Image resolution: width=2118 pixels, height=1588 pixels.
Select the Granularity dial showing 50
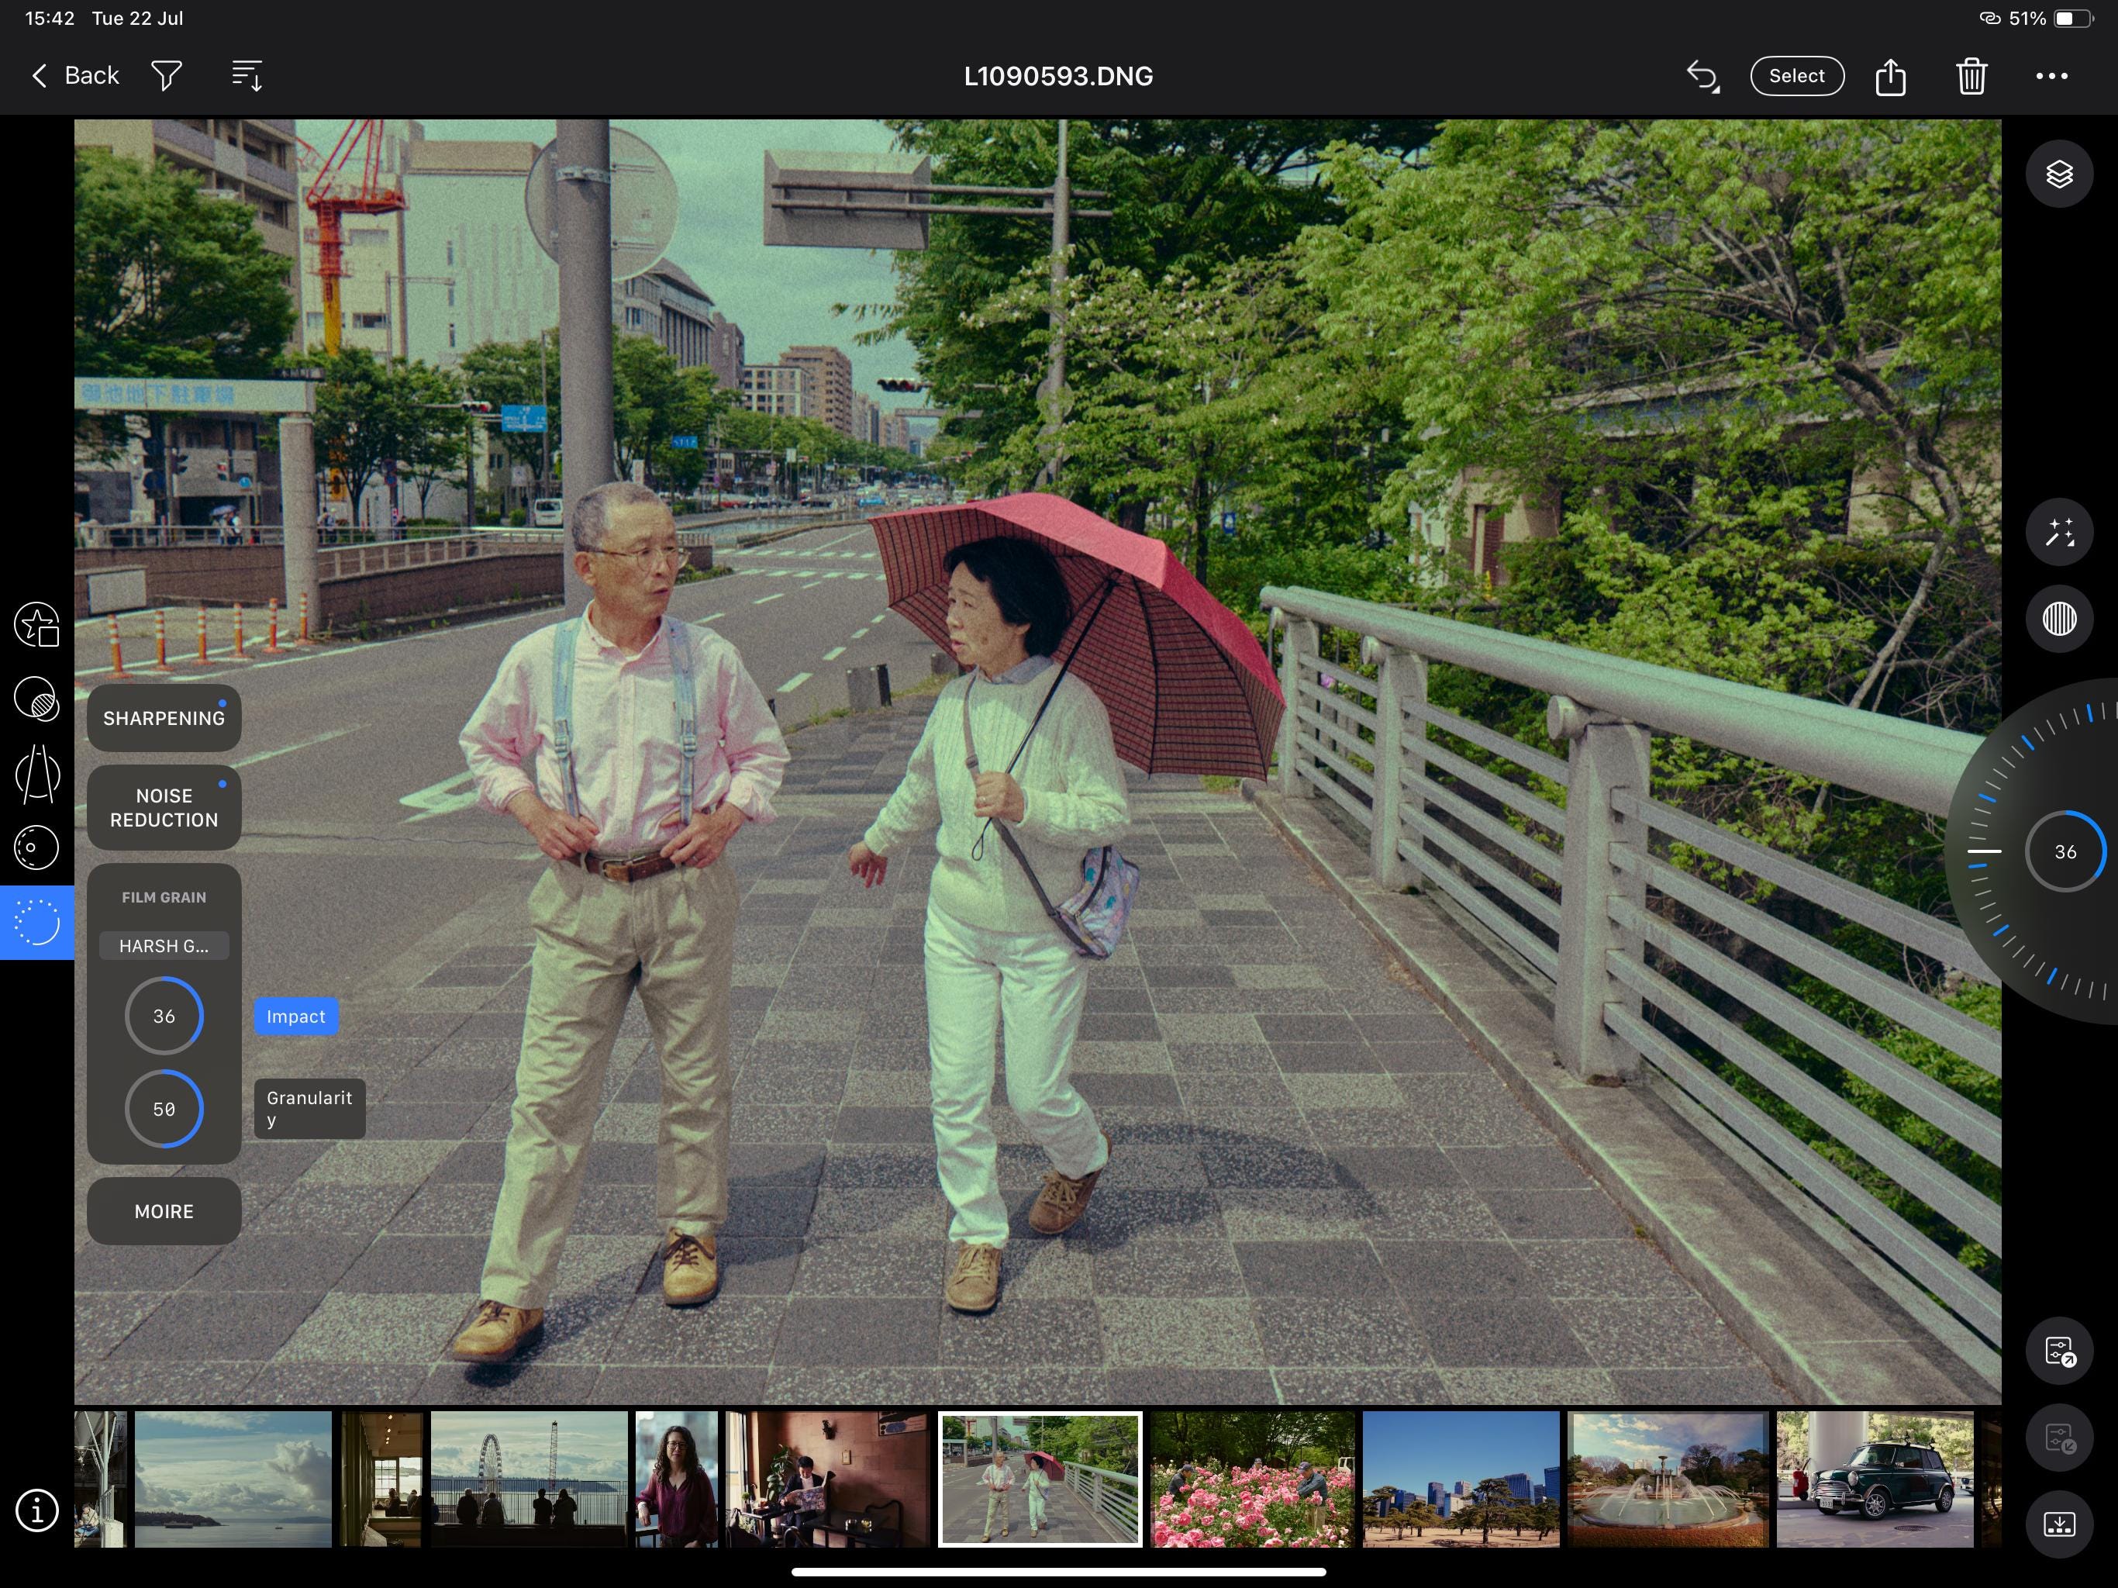[x=164, y=1109]
